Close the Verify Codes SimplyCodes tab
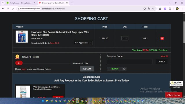Viewport: 185px width, 104px height. (x=35, y=3)
